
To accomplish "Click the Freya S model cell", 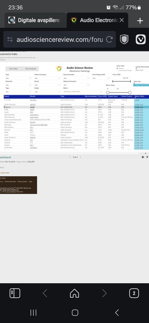I will click(x=33, y=135).
